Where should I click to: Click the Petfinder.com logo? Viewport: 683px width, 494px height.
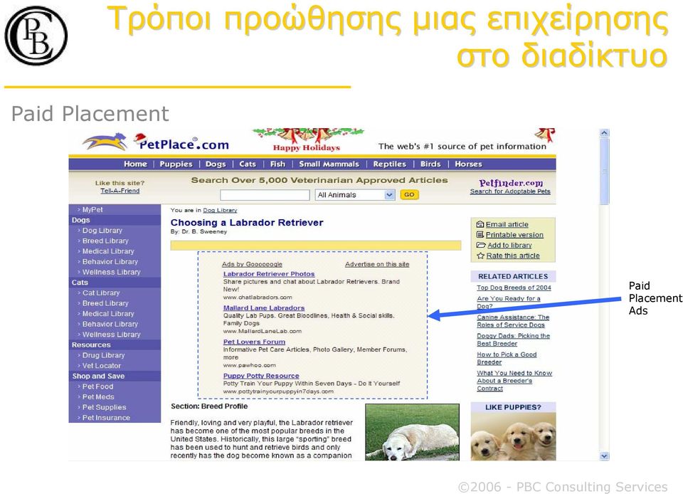coord(511,182)
